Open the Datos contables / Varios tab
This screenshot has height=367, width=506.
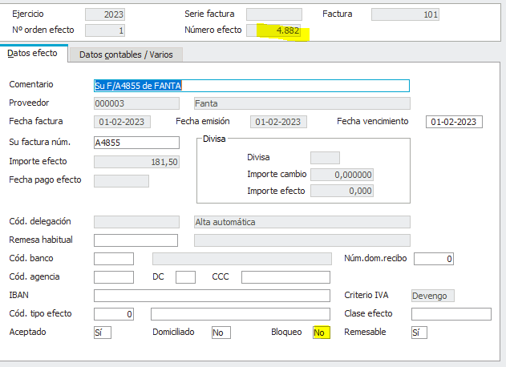pos(126,54)
